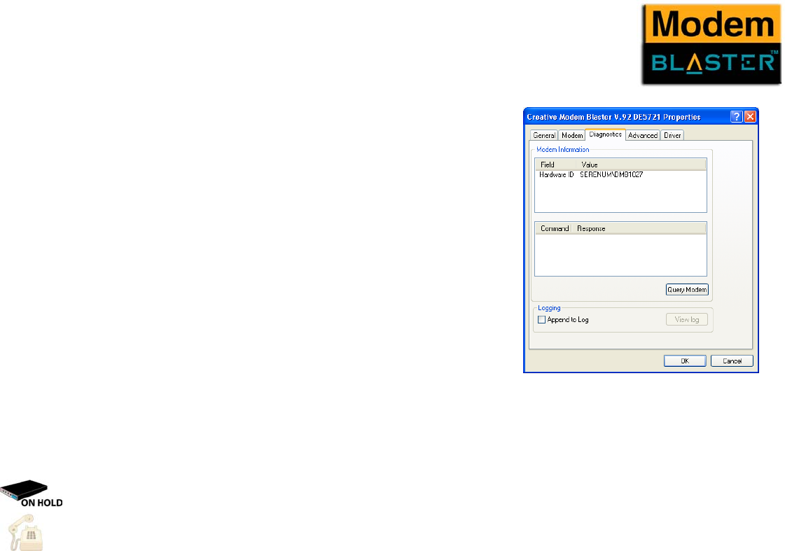This screenshot has width=785, height=551.
Task: Click the dialog title bar text
Action: [x=613, y=117]
